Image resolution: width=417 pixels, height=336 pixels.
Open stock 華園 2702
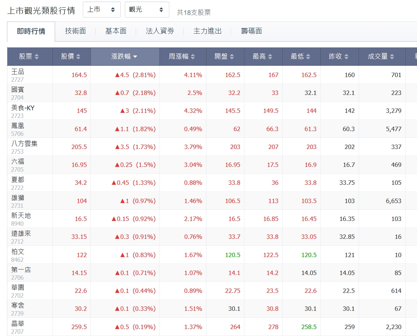tap(18, 291)
